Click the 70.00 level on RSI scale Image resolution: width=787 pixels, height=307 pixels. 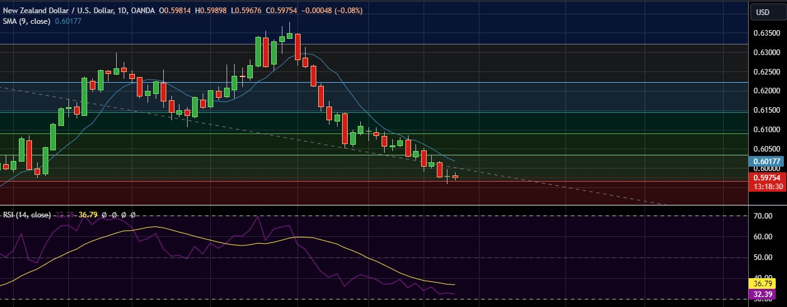coord(763,216)
